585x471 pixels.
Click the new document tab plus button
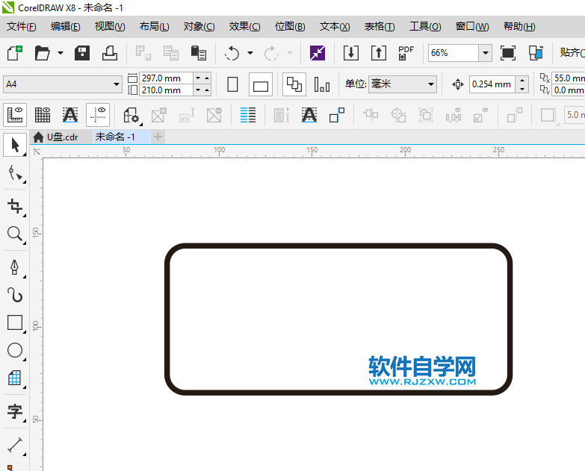pyautogui.click(x=158, y=137)
